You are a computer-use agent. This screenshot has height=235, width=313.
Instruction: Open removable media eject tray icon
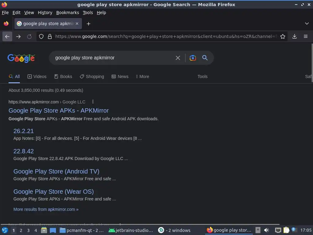click(x=258, y=230)
